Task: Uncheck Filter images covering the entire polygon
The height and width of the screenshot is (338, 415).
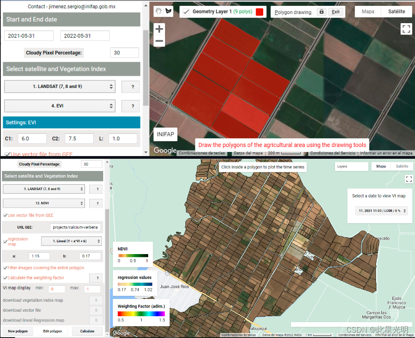Action: (5, 268)
